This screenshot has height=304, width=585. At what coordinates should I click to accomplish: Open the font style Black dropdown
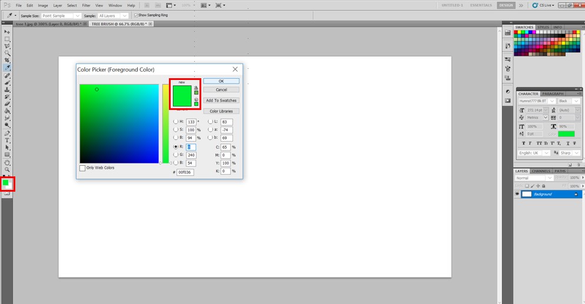pos(569,101)
